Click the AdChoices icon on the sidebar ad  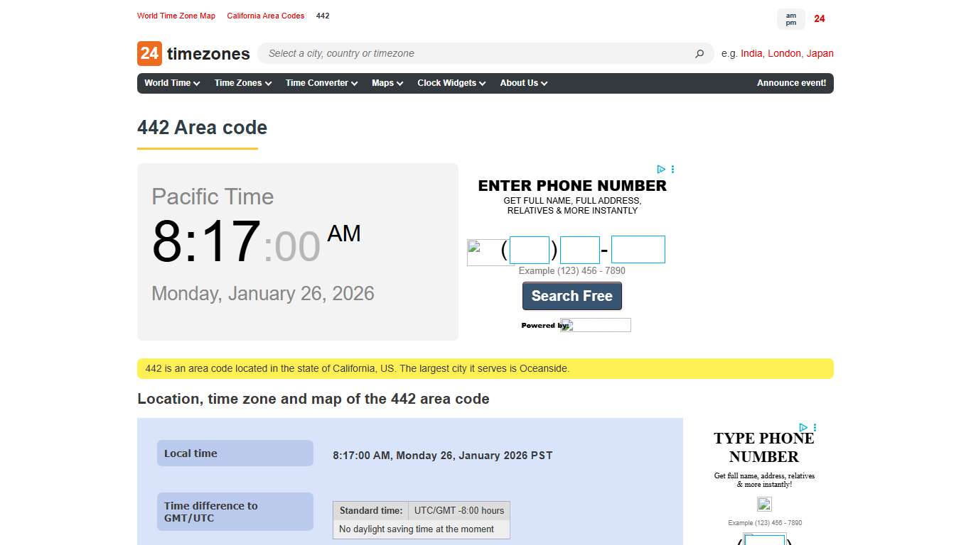pyautogui.click(x=803, y=427)
